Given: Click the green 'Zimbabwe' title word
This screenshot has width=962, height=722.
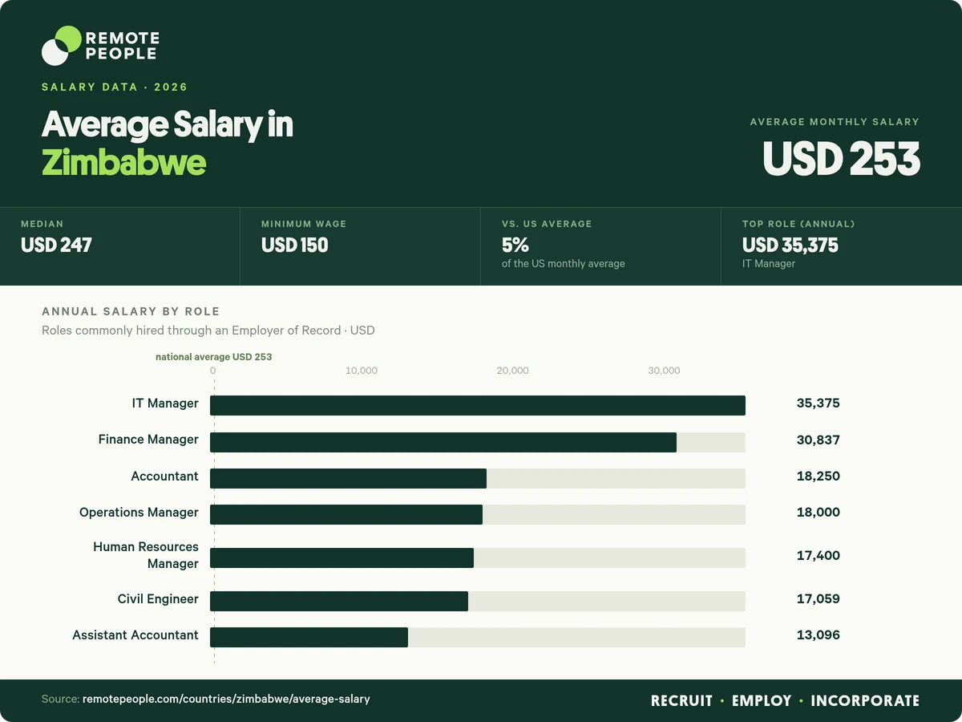Looking at the screenshot, I should [x=124, y=163].
